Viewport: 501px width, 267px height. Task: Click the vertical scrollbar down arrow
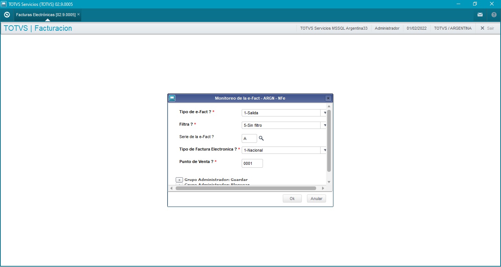tap(329, 182)
